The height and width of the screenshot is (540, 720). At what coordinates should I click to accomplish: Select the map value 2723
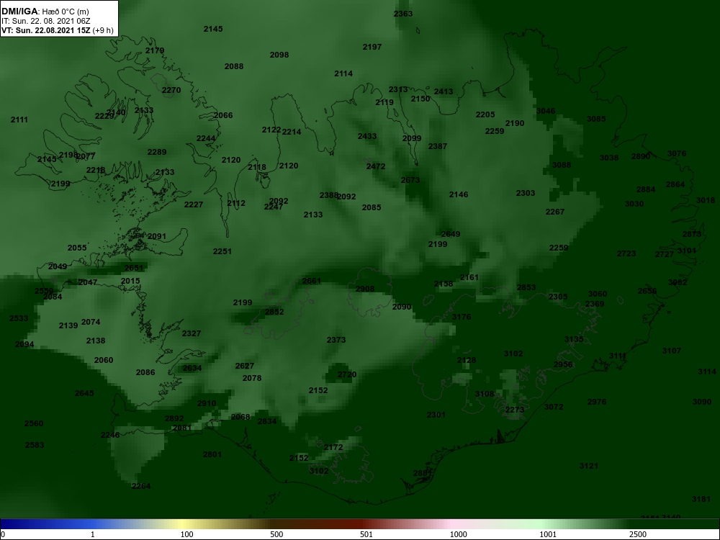626,253
